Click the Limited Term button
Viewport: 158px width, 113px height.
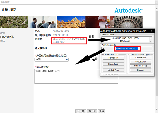(x=113, y=70)
